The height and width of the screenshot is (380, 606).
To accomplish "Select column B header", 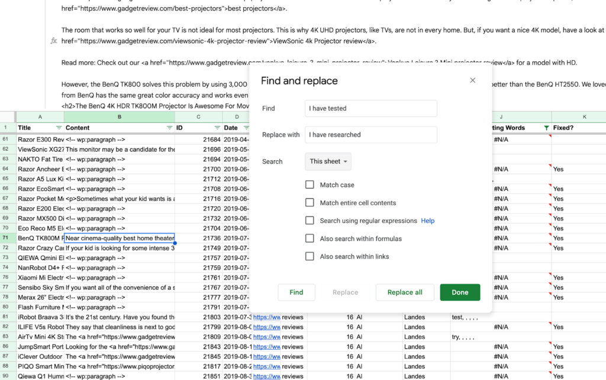I will (x=120, y=117).
